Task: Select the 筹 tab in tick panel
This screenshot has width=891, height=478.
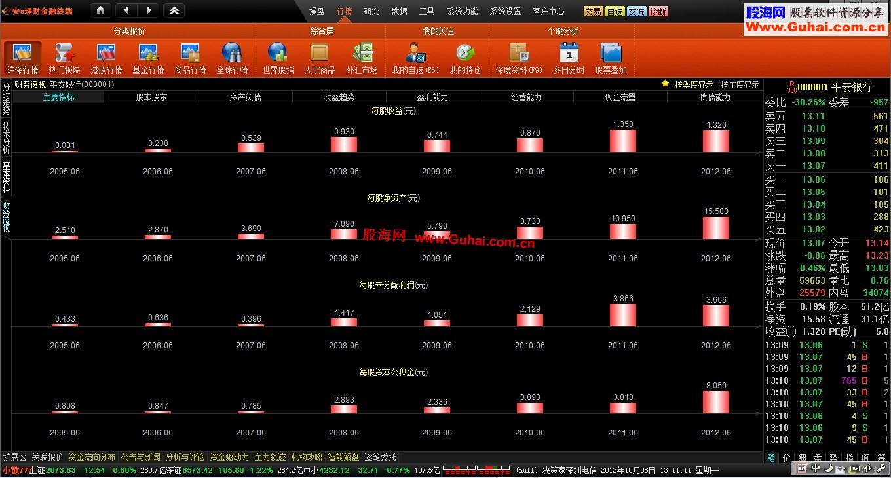Action: [881, 458]
